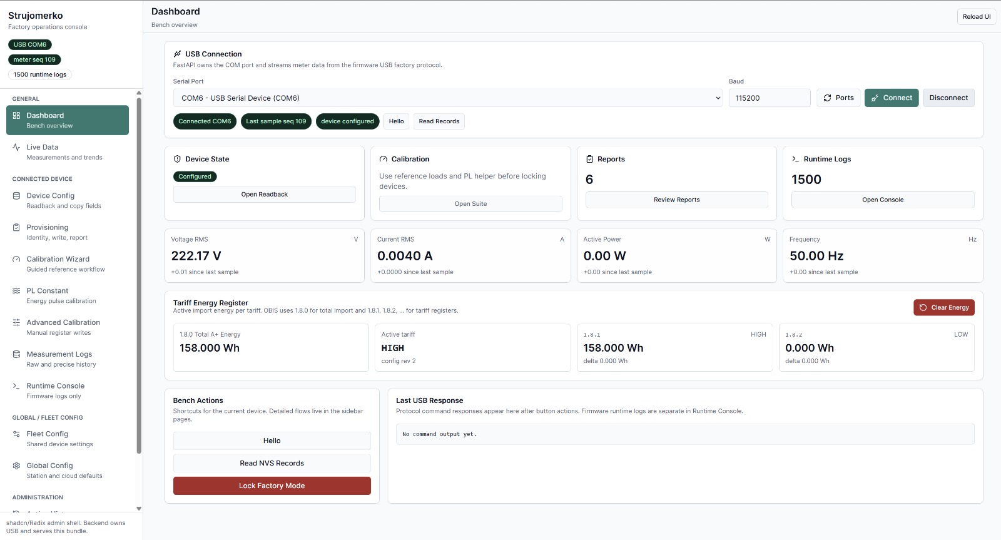Screen dimensions: 1001x540
Task: Click the 1.8.0 Total A+ Energy value
Action: 210,348
